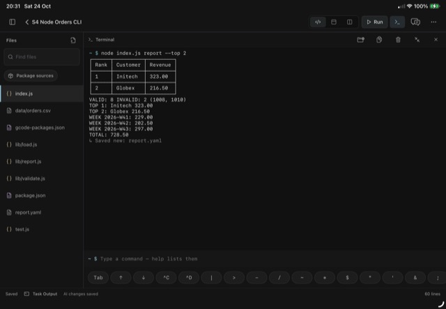The height and width of the screenshot is (309, 446).
Task: Open the chat assistant panel
Action: [x=415, y=22]
